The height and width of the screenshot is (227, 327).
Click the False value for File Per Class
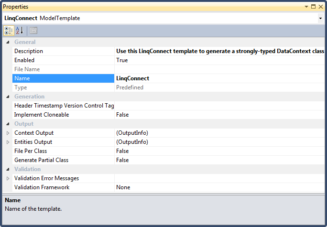pos(122,151)
